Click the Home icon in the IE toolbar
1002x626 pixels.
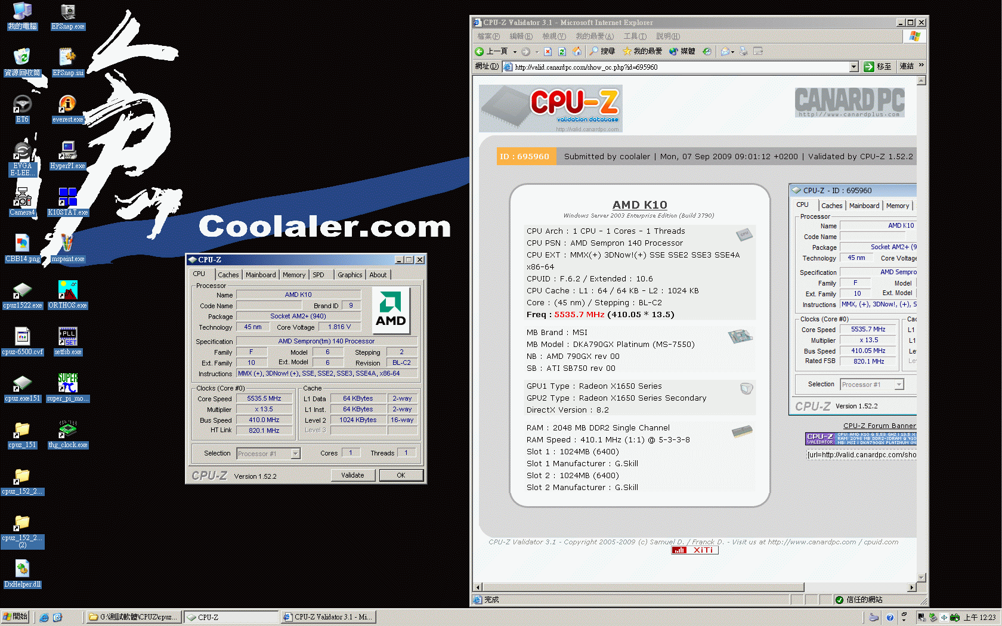click(x=576, y=51)
